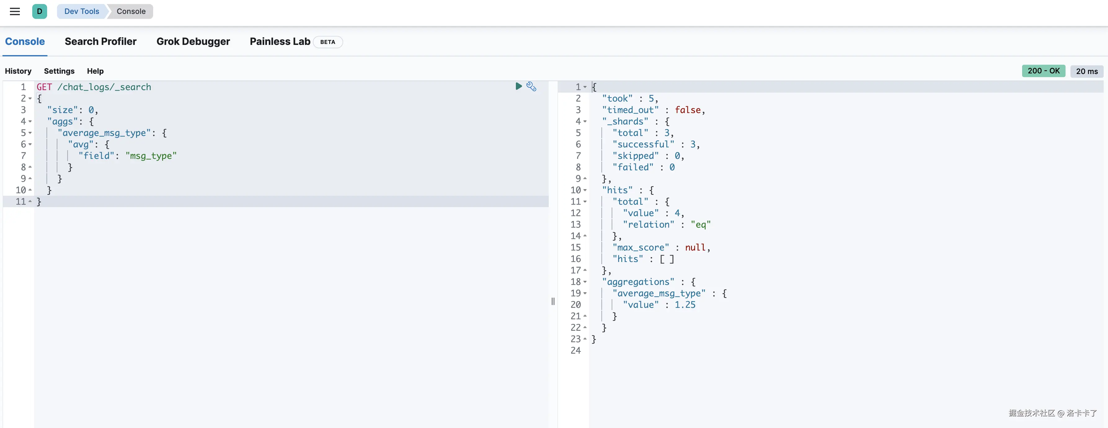Open console Settings

(59, 71)
